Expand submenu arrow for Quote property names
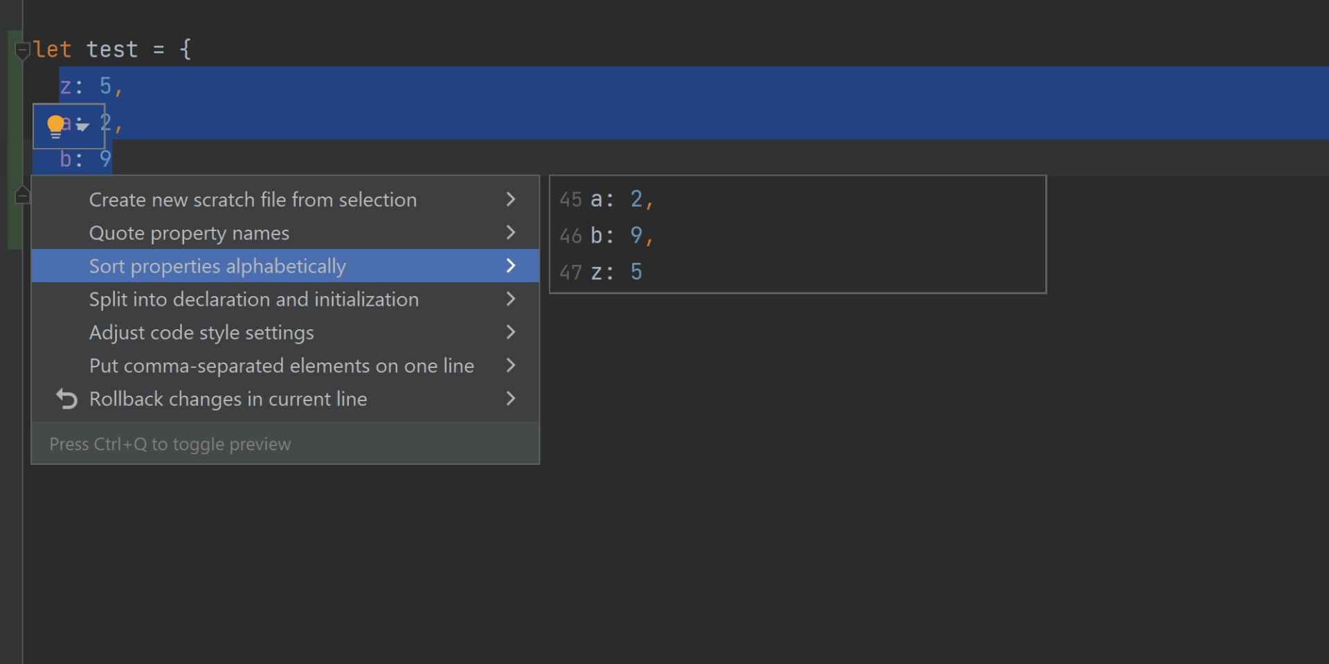The width and height of the screenshot is (1329, 664). click(x=511, y=232)
